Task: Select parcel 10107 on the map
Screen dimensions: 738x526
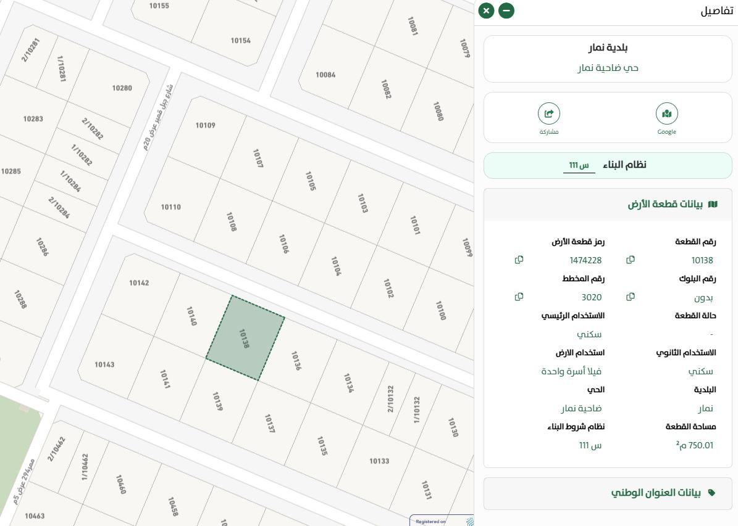Action: [x=258, y=158]
